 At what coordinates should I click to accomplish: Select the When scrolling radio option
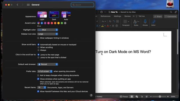[x=39, y=47]
